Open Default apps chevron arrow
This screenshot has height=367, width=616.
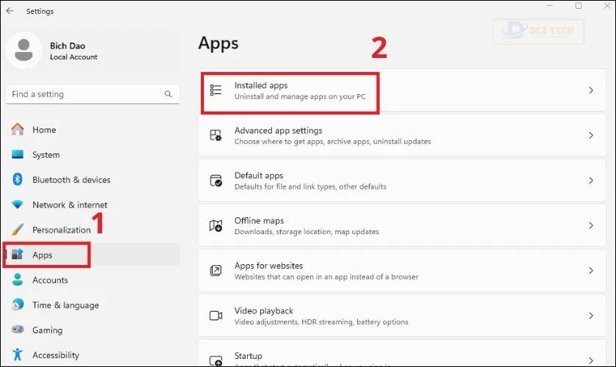(x=591, y=181)
